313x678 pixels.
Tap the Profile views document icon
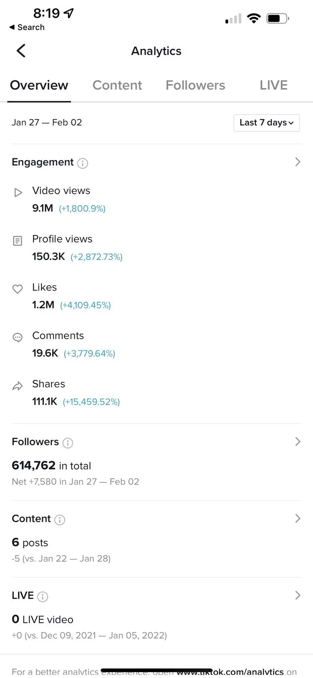[x=18, y=241]
